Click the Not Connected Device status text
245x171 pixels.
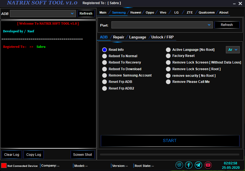click(22, 166)
